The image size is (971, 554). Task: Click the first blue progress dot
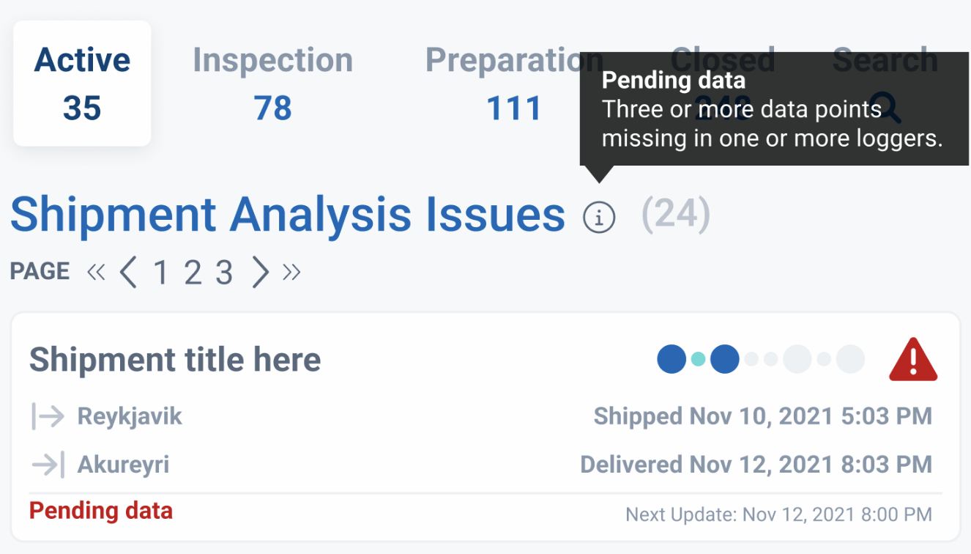coord(671,359)
